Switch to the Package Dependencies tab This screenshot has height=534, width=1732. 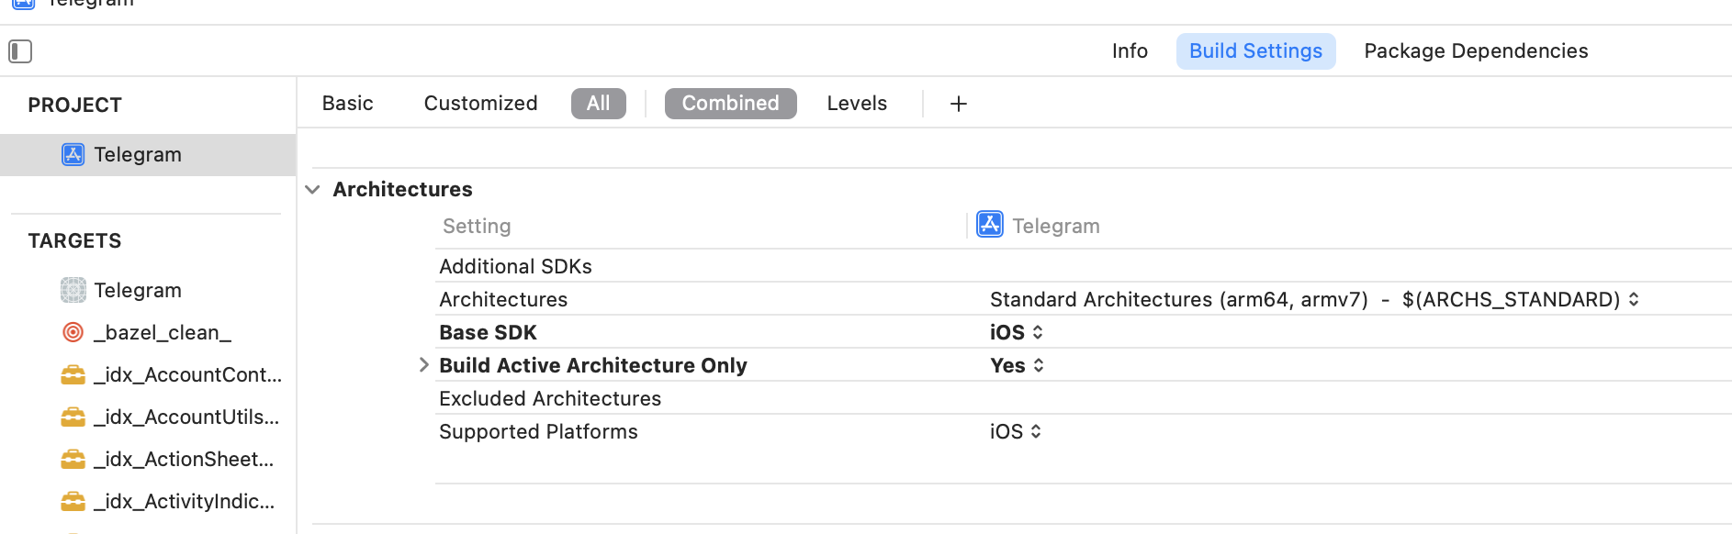coord(1475,50)
